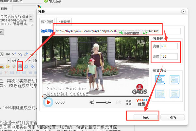The height and width of the screenshot is (131, 196).
Task: Click the green small-window play icon
Action: pos(121,33)
